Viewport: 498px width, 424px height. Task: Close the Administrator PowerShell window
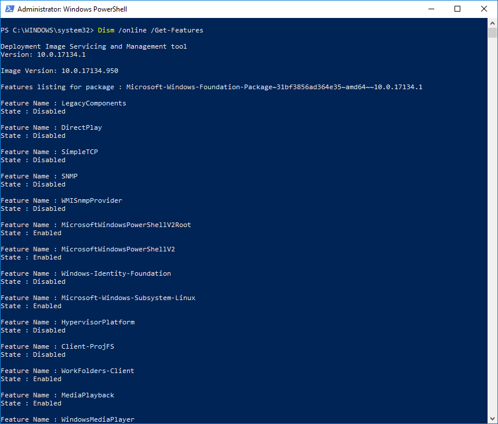(x=484, y=9)
